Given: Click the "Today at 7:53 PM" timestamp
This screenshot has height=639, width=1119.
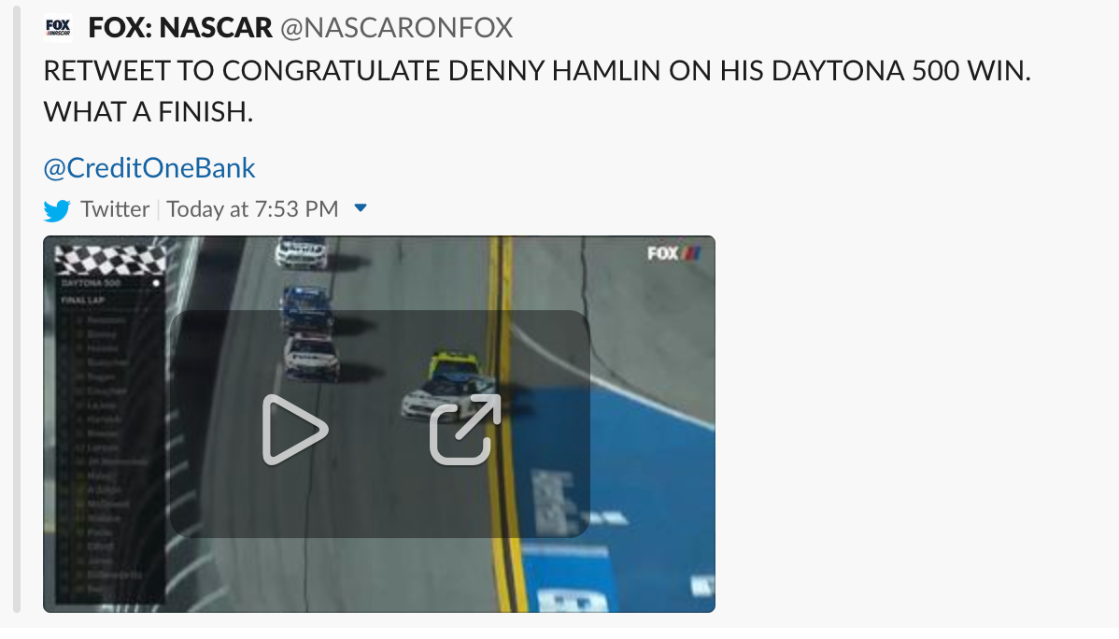Looking at the screenshot, I should [x=252, y=209].
